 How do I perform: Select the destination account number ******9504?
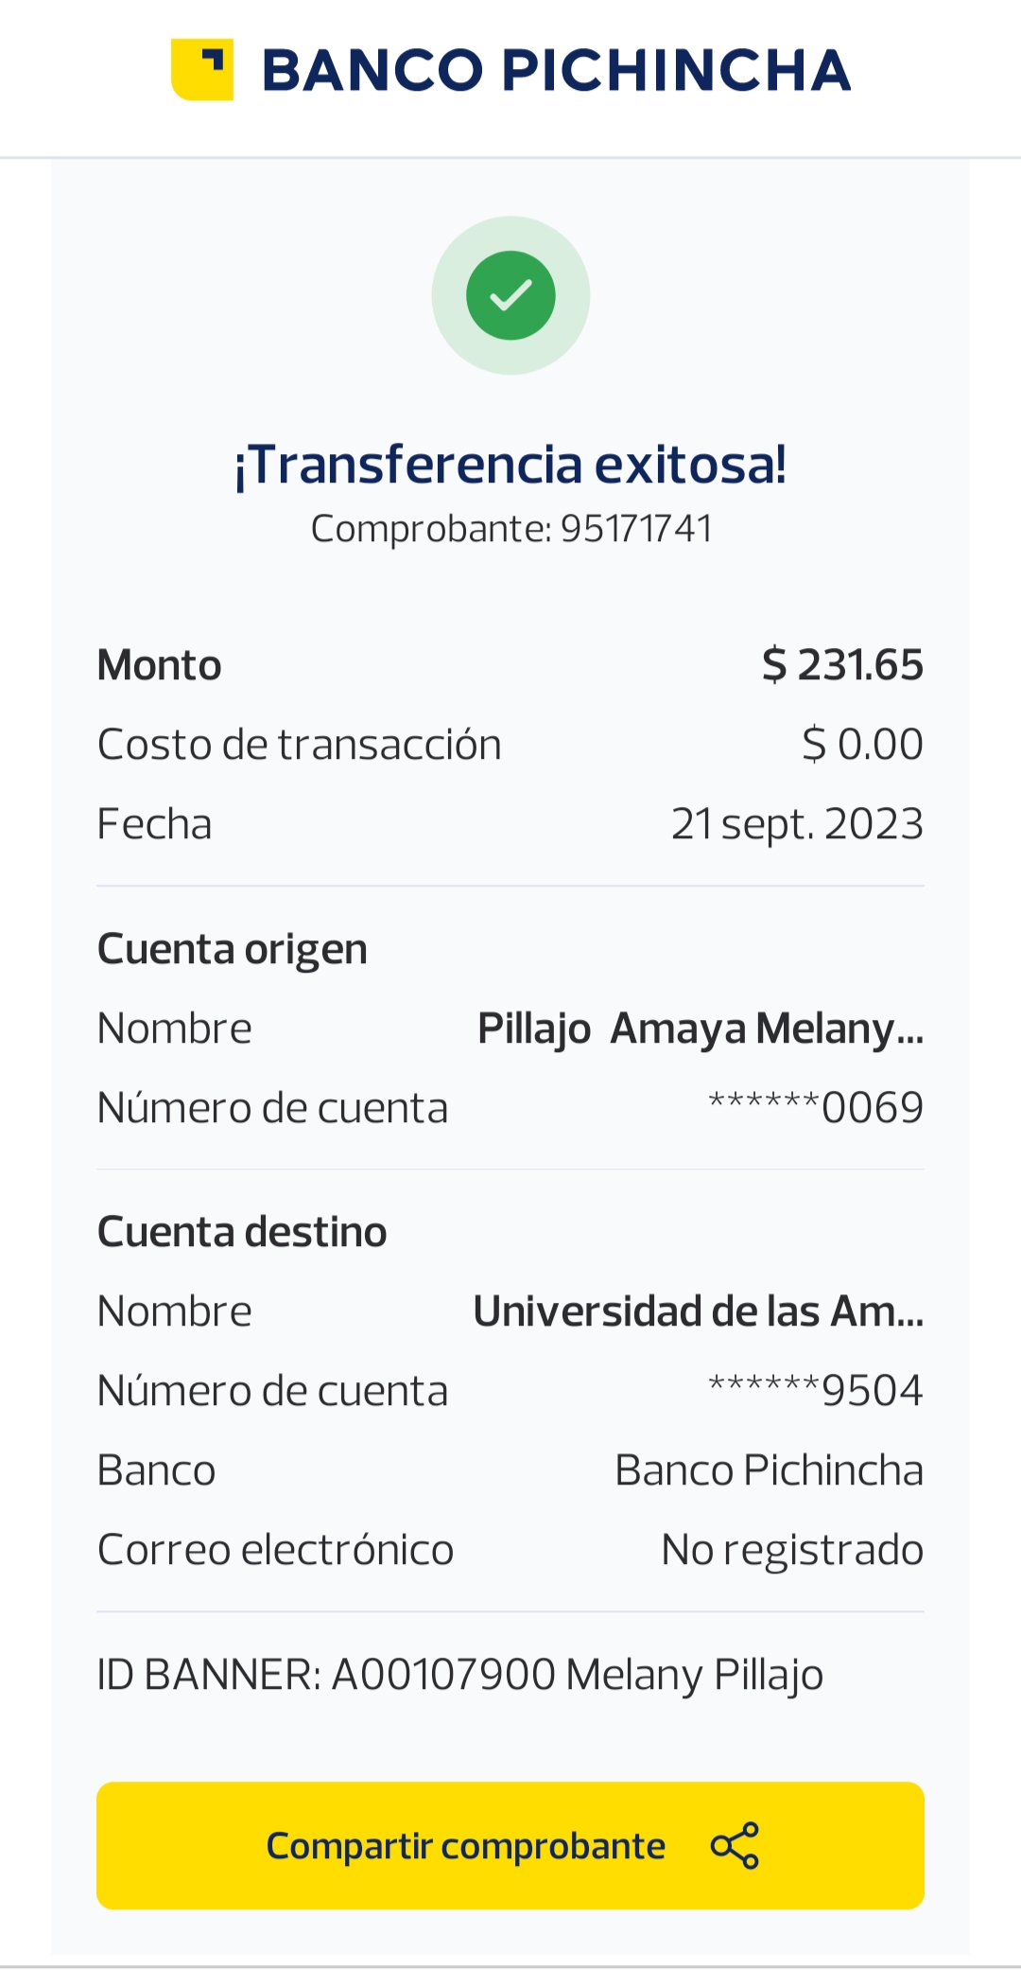pyautogui.click(x=816, y=1391)
